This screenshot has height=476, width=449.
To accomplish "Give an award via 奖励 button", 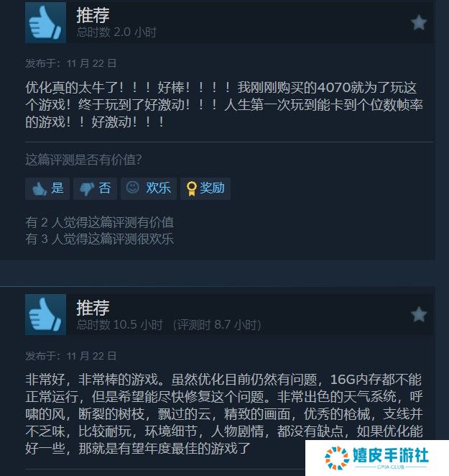I will click(x=205, y=188).
